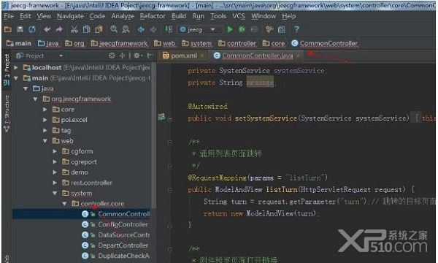This screenshot has width=438, height=263.
Task: Collapse the web package
Action: 45,141
